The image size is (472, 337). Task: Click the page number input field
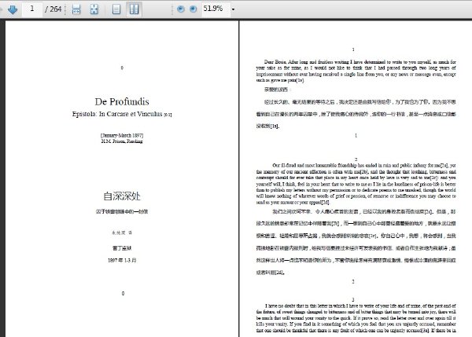(x=32, y=9)
